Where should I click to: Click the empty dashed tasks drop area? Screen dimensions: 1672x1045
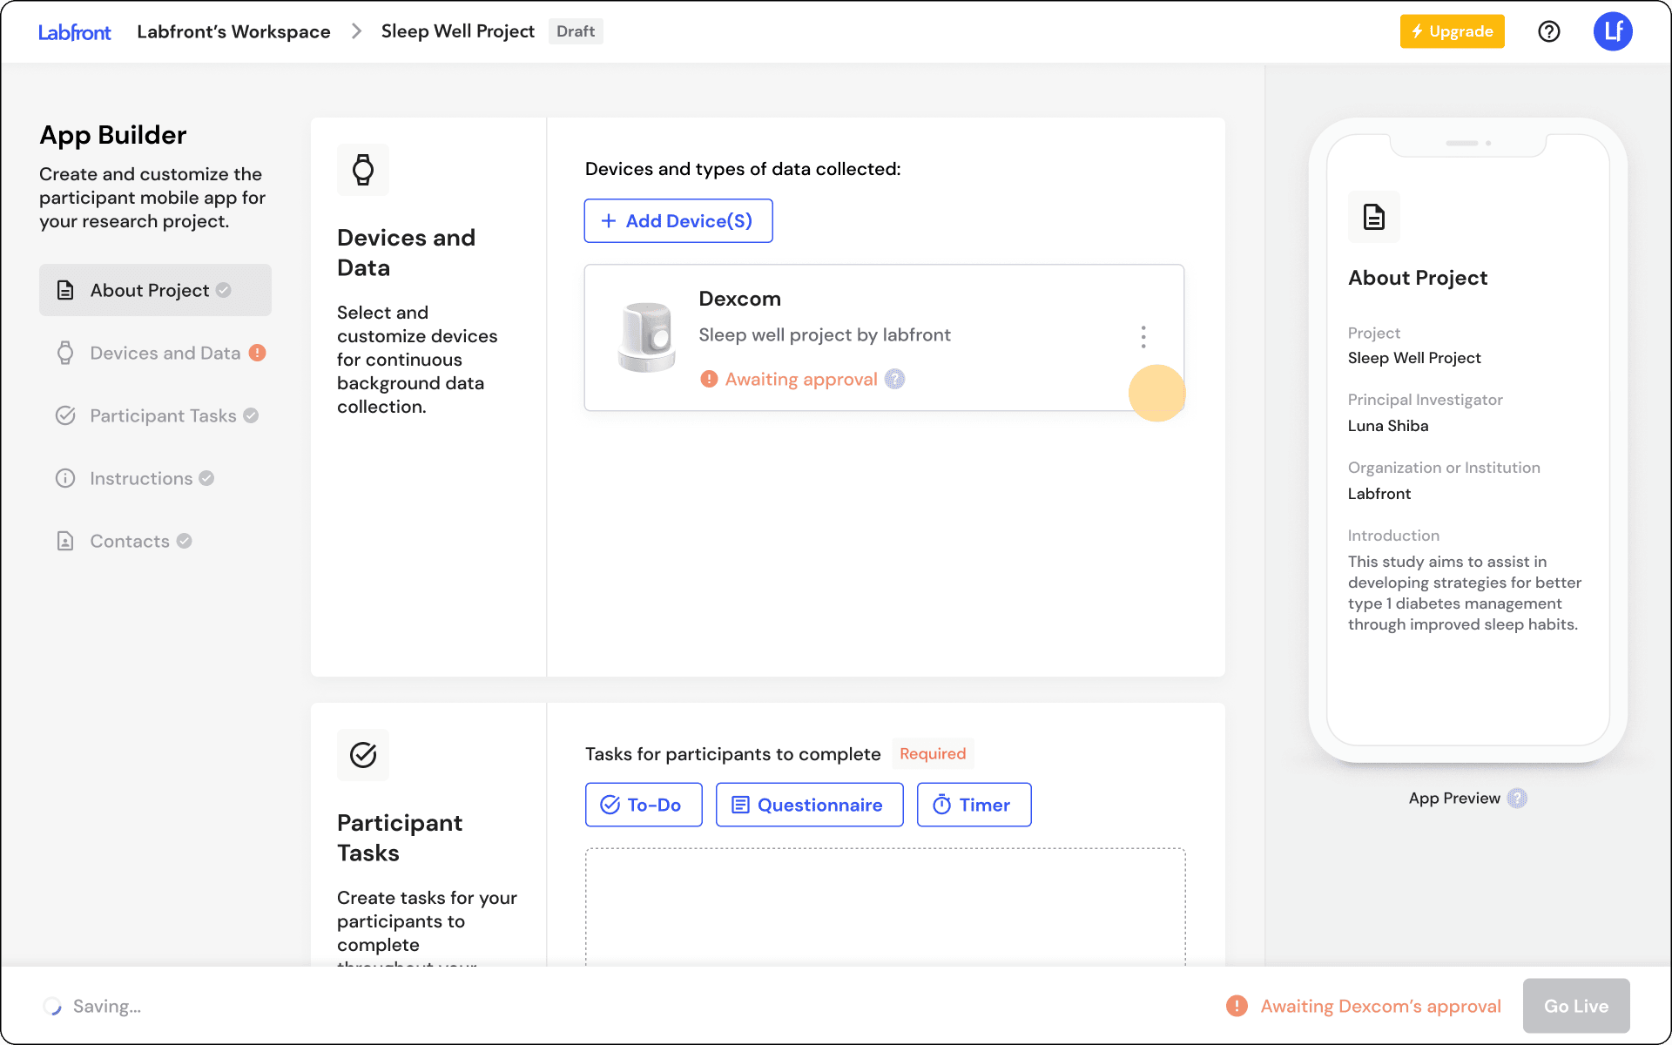tap(885, 907)
